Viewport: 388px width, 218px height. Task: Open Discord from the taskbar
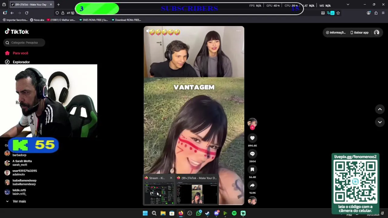(216, 213)
